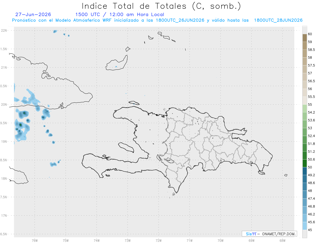Image resolution: width=317 pixels, height=244 pixels.
Task: Click the legend value "58"
Action: coord(310,57)
